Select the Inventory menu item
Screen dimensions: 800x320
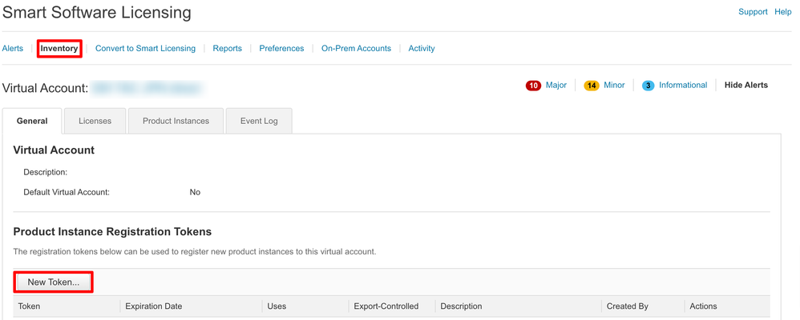59,49
